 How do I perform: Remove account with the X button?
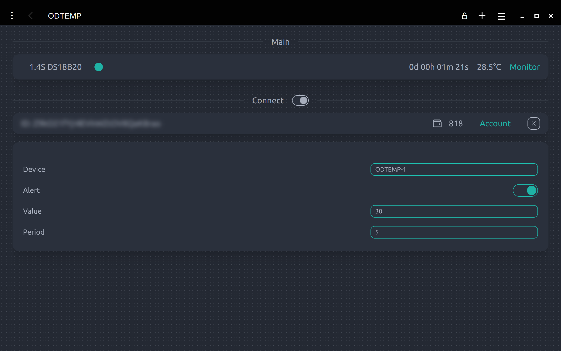[534, 123]
